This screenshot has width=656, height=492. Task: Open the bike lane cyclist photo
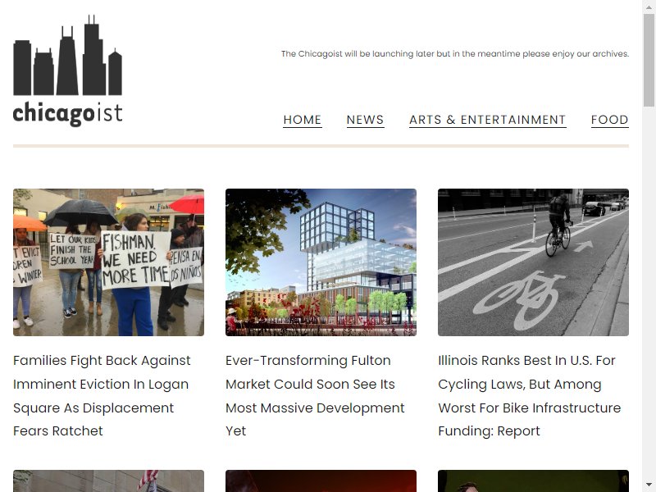(x=533, y=262)
